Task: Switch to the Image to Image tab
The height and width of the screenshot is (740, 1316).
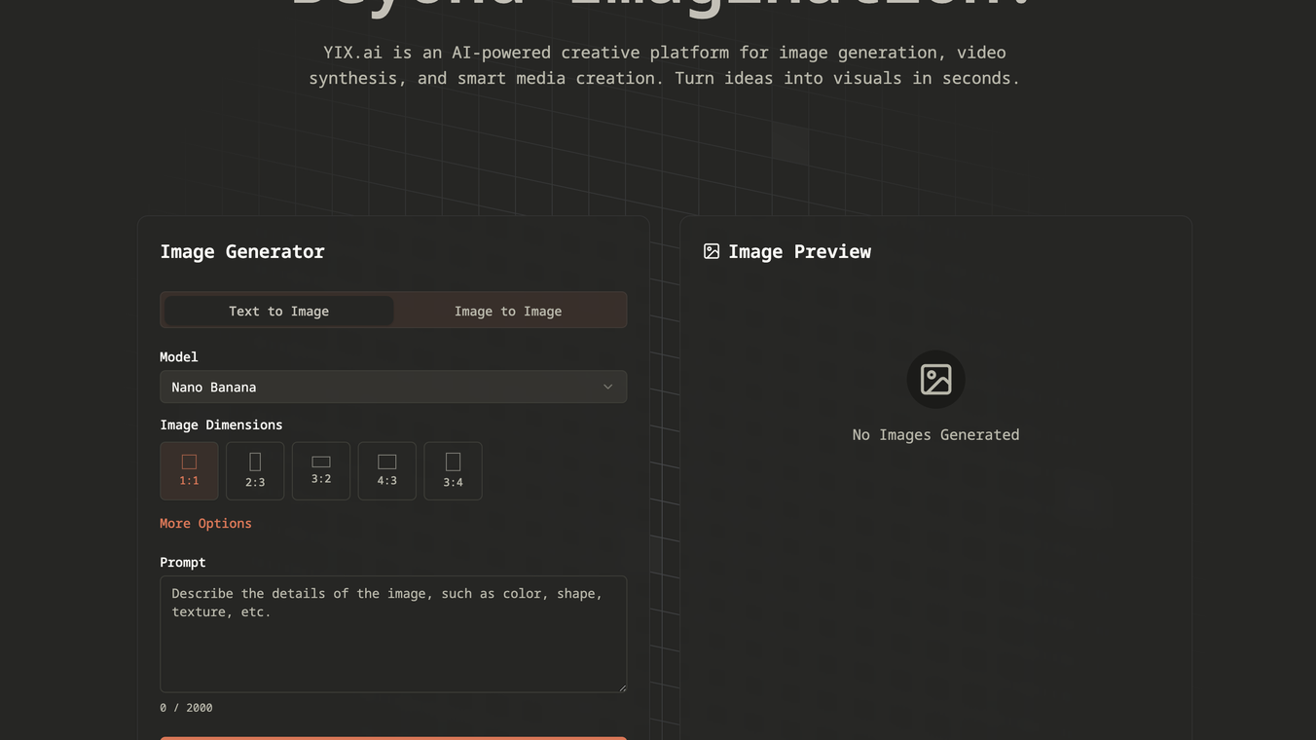Action: pyautogui.click(x=508, y=311)
